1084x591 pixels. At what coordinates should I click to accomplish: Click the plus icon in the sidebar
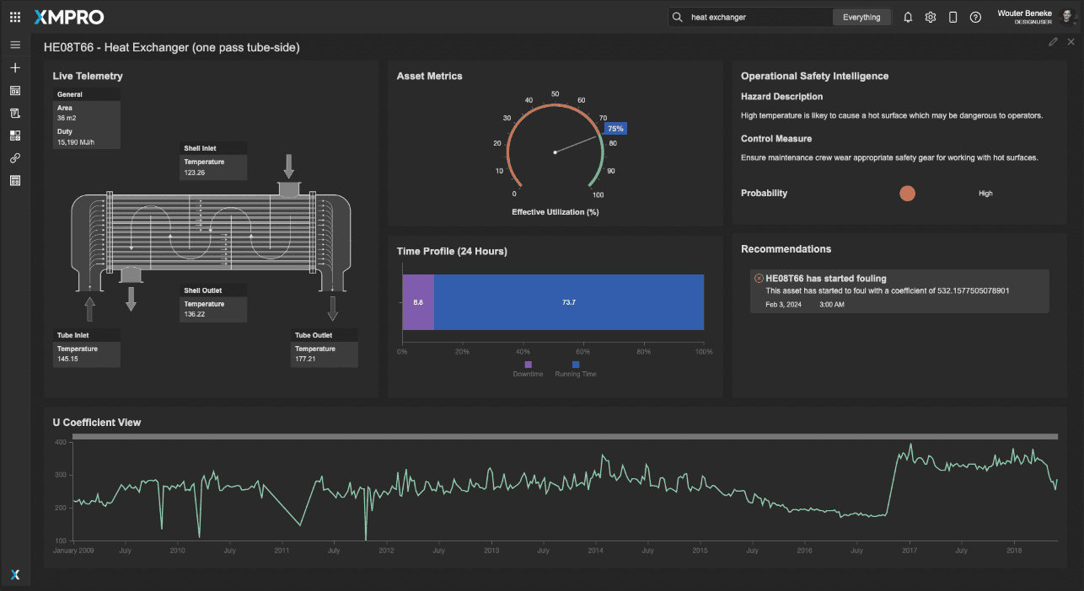[15, 67]
